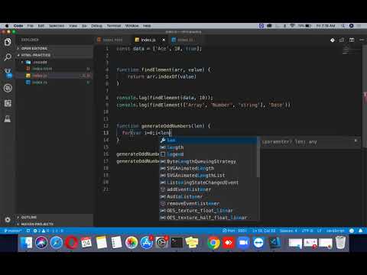Viewport: 367px width, 275px height.
Task: Choose 'legend' suggestion in autocomplete list
Action: point(209,154)
